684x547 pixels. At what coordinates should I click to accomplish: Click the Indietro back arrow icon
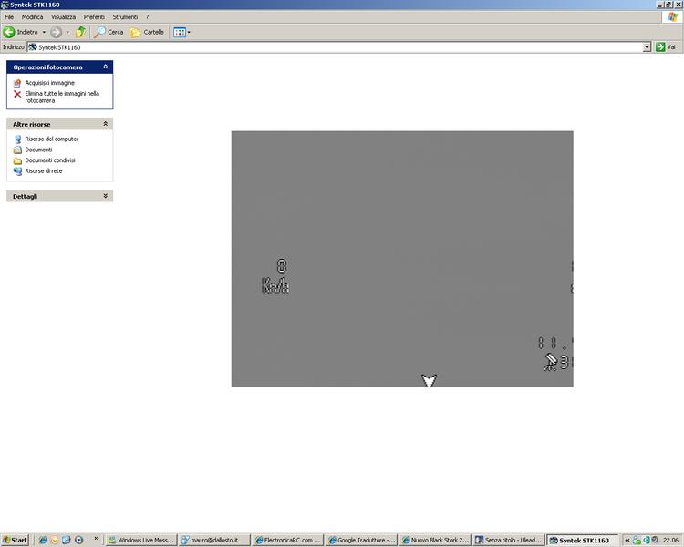pos(10,32)
